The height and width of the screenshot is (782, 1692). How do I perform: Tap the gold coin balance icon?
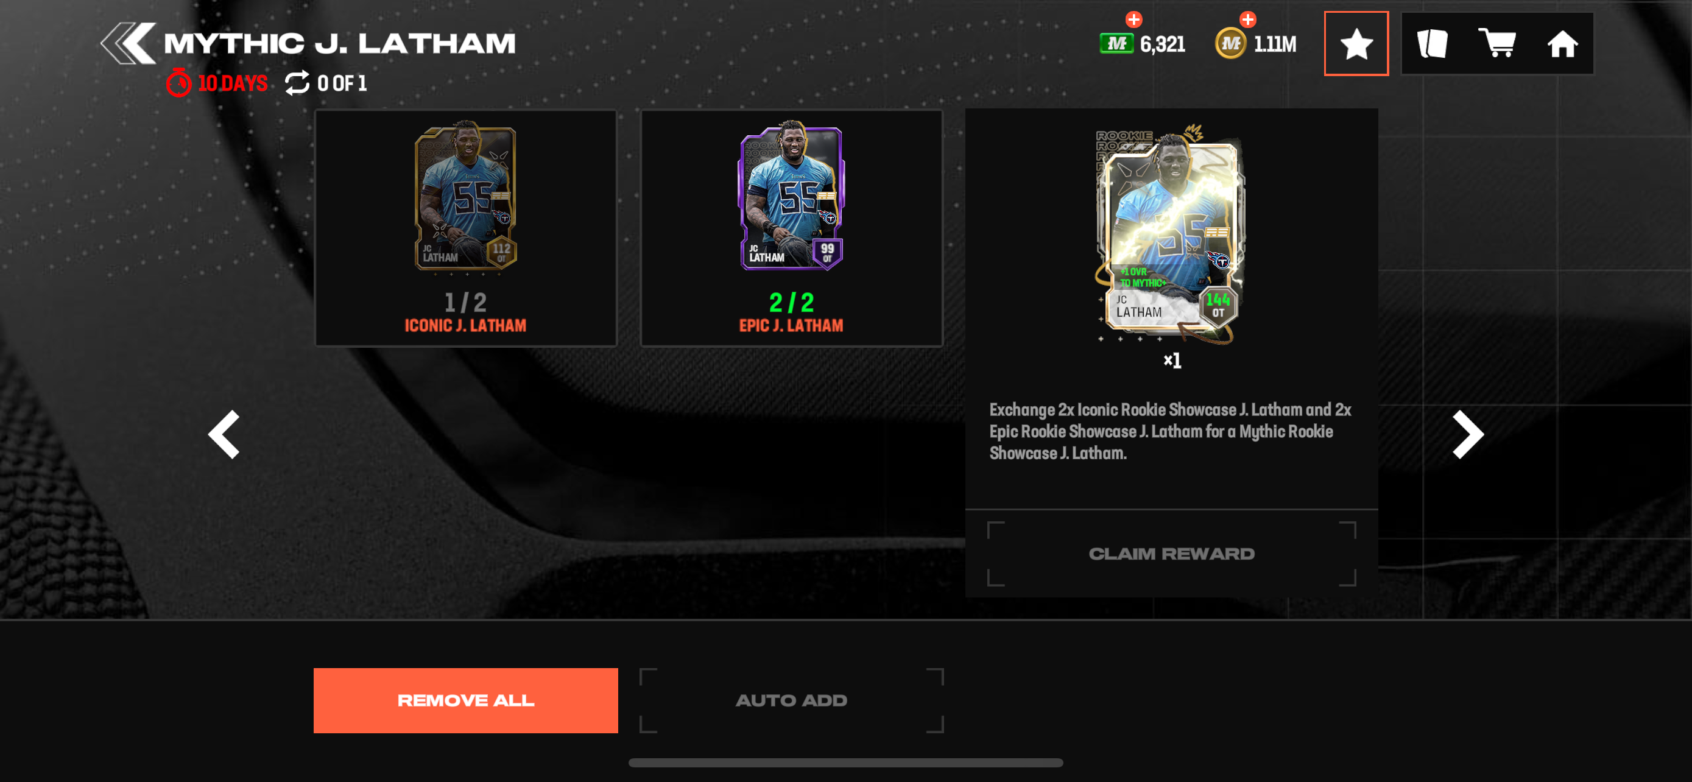coord(1230,44)
